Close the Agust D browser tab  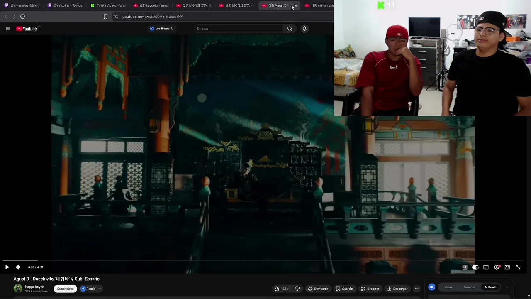[x=295, y=5]
